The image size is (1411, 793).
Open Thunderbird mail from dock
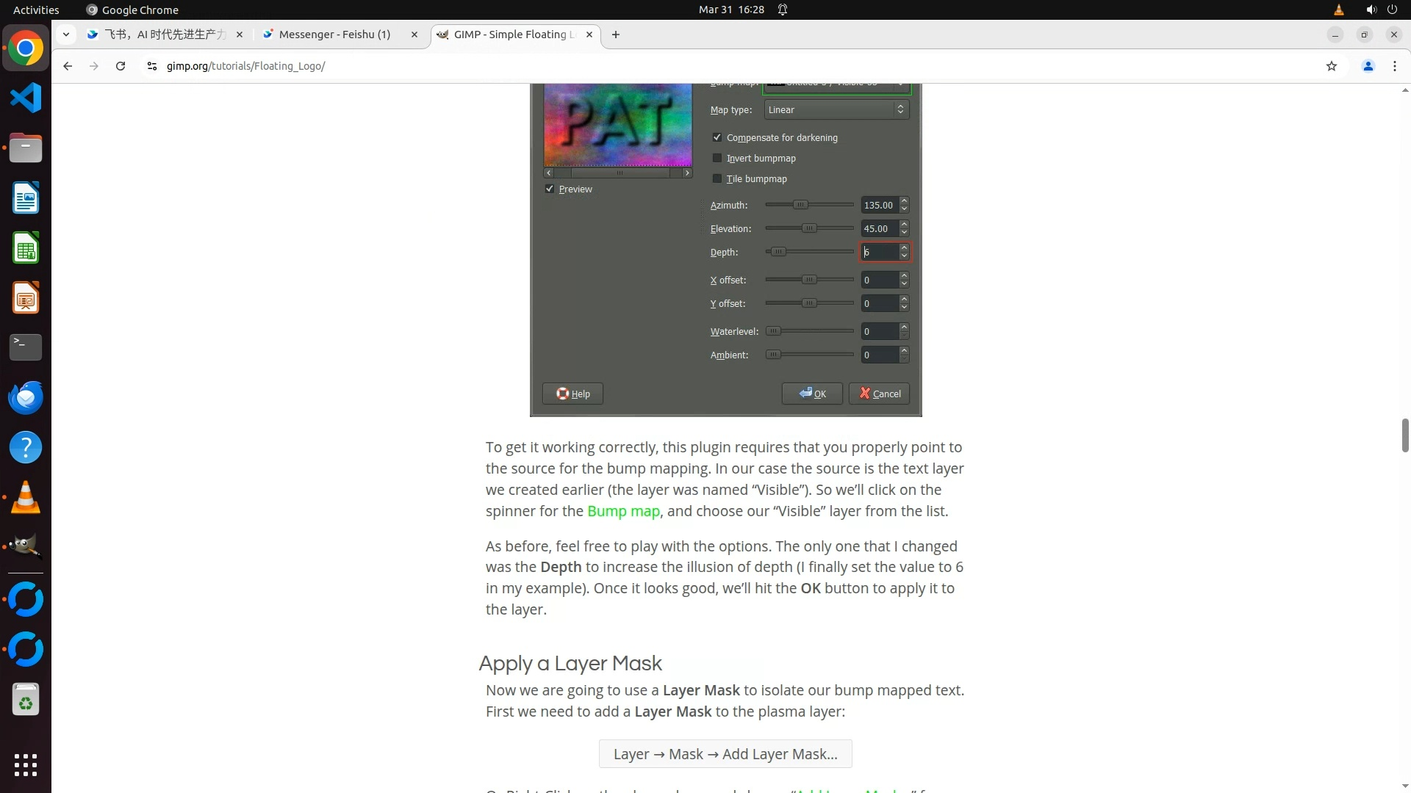pos(26,397)
